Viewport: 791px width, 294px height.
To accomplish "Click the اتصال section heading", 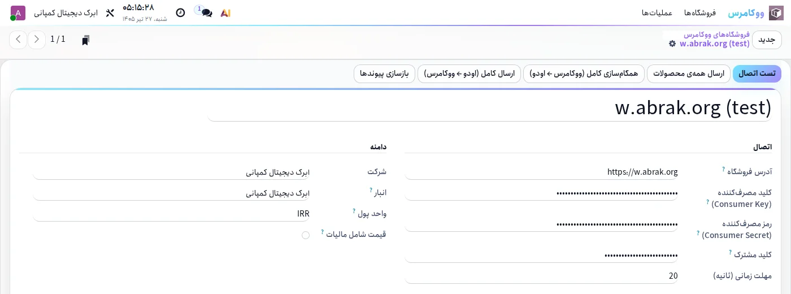I will [762, 147].
